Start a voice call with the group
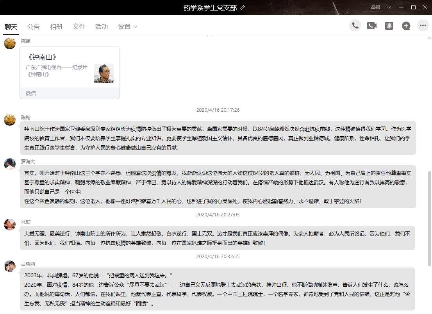The width and height of the screenshot is (432, 314). pyautogui.click(x=355, y=26)
